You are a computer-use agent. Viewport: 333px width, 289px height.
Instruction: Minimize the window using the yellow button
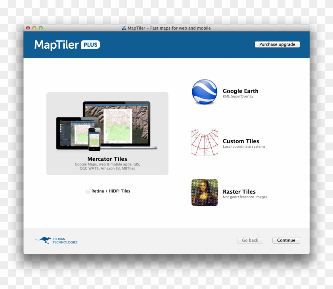[x=34, y=28]
